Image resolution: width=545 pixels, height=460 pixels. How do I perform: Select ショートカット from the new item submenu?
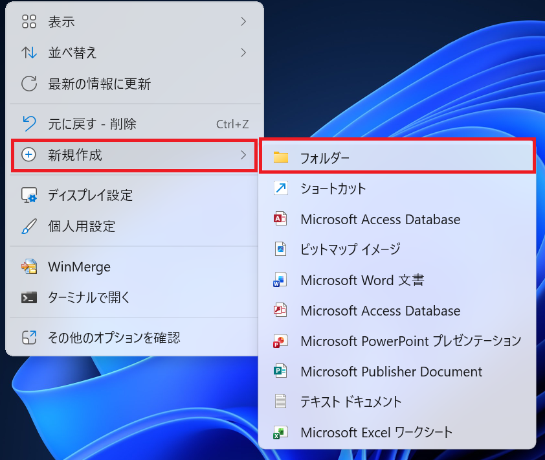333,189
